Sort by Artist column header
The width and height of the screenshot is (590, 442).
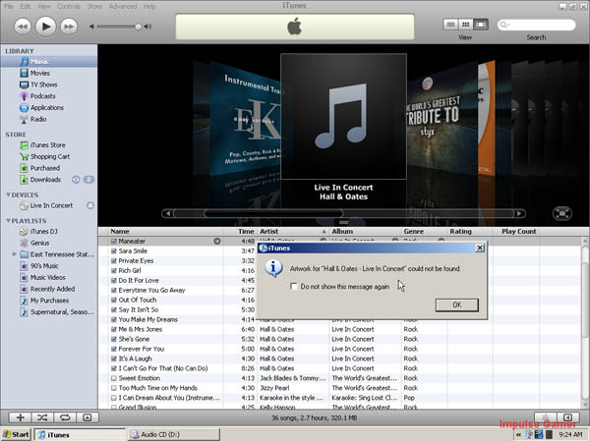point(293,232)
